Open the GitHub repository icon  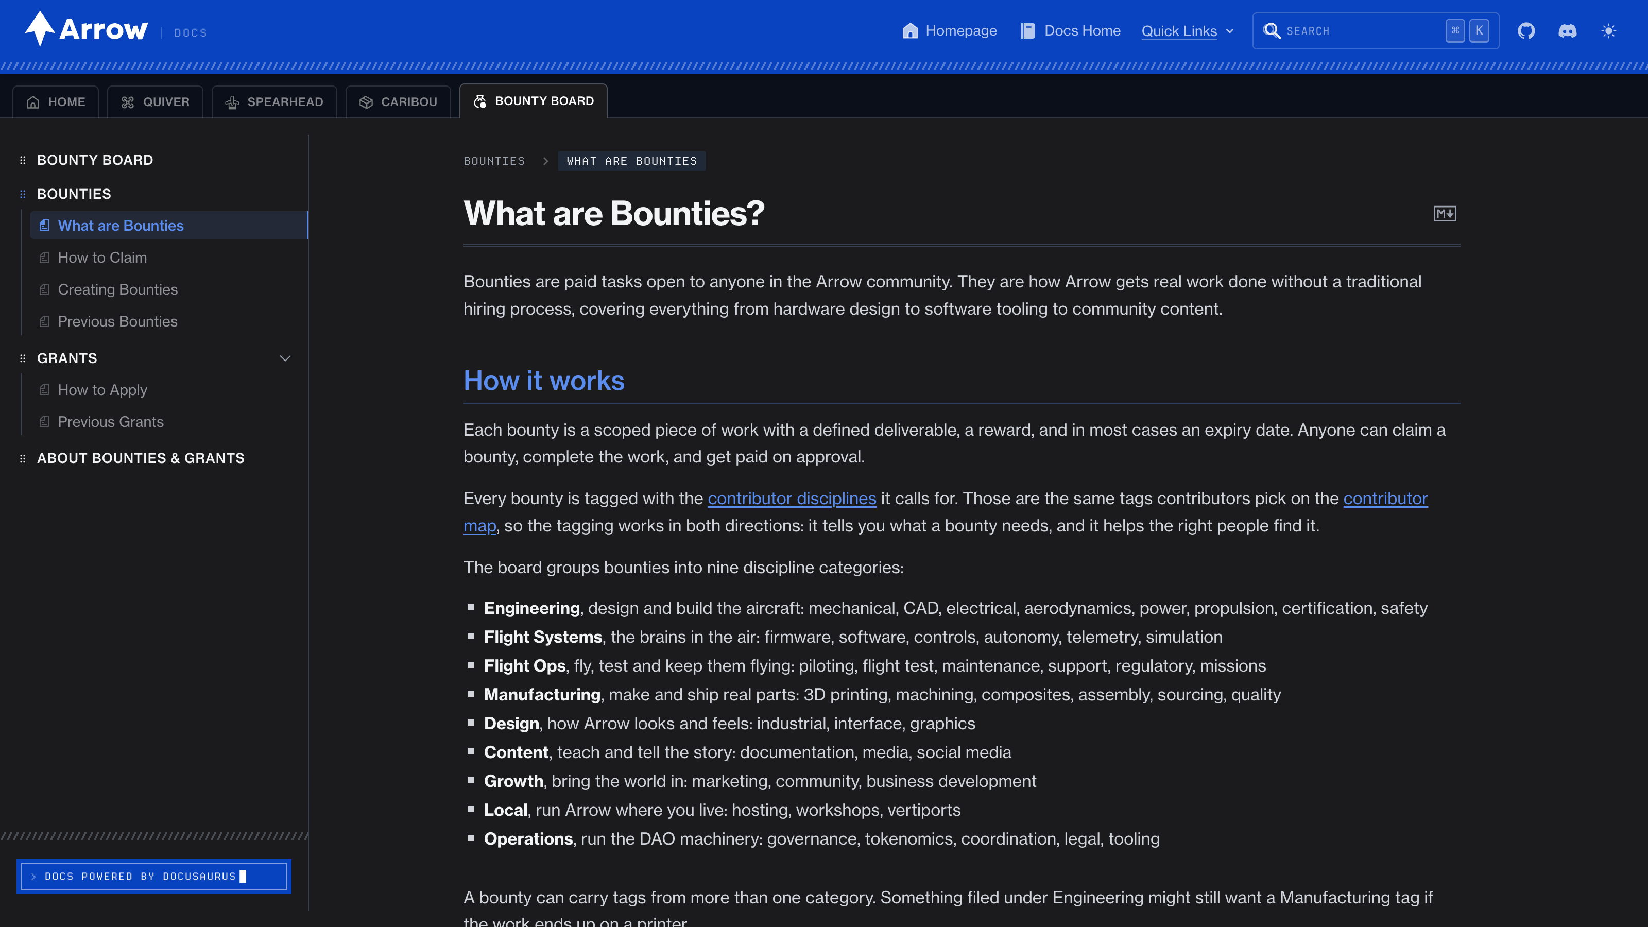coord(1526,31)
